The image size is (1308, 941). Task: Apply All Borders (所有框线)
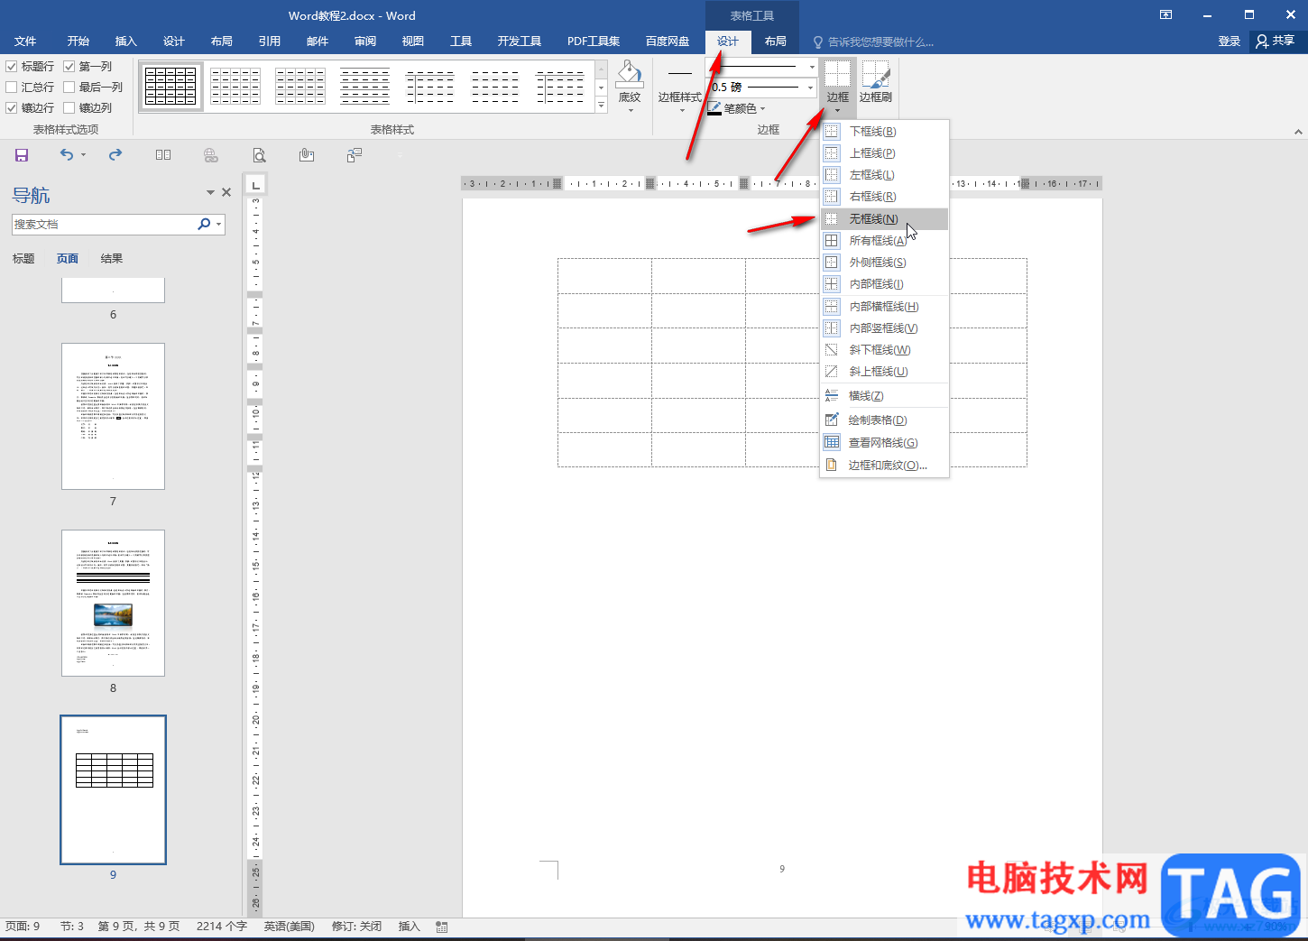click(x=884, y=241)
